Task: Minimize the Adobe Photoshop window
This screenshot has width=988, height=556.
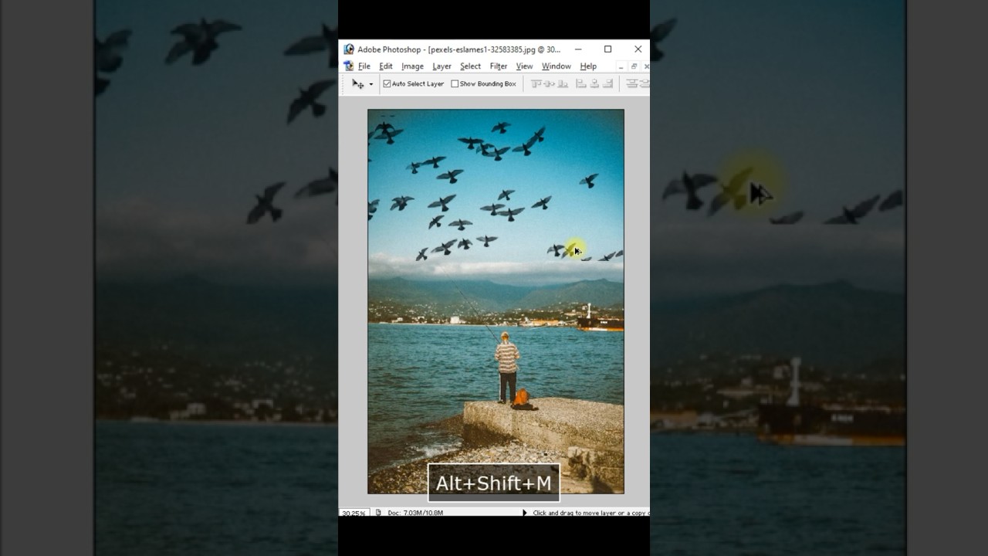Action: [578, 49]
